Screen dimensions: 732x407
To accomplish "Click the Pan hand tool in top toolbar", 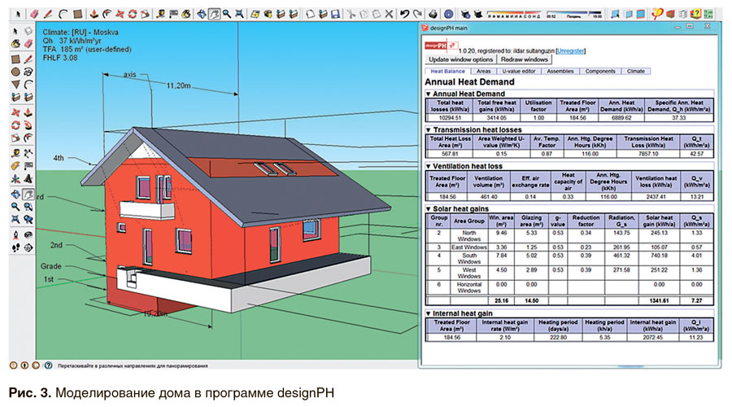I will (x=214, y=14).
